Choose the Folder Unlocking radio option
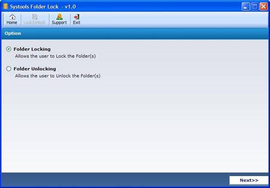 [9, 69]
